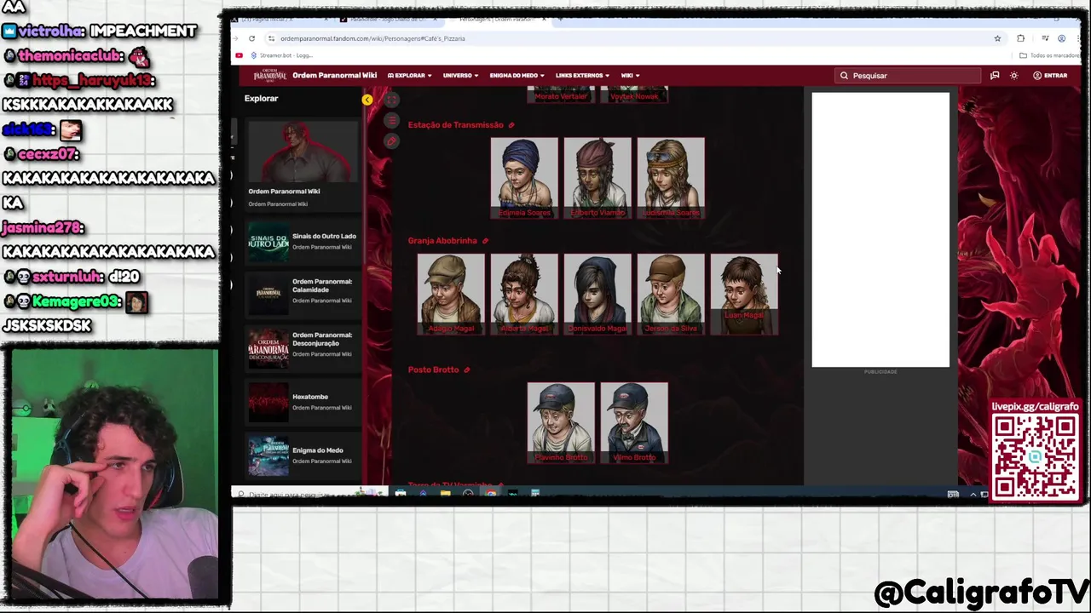
Task: Open Jerson da Silva character portrait
Action: pos(671,294)
